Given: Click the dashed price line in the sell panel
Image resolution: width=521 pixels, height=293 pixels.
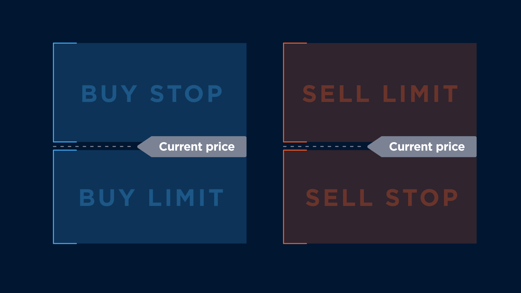Looking at the screenshot, I should tap(322, 146).
